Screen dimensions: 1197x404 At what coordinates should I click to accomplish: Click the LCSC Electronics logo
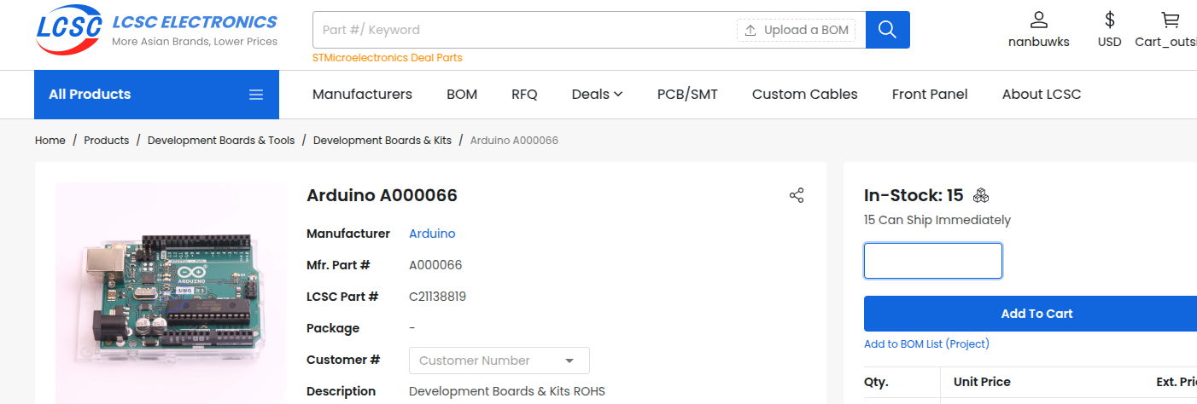(x=156, y=31)
